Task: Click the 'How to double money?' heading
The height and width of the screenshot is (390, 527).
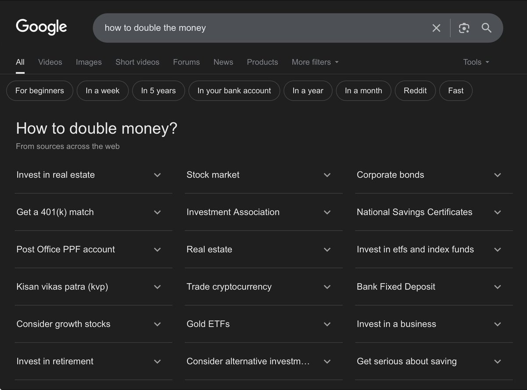Action: [x=97, y=129]
